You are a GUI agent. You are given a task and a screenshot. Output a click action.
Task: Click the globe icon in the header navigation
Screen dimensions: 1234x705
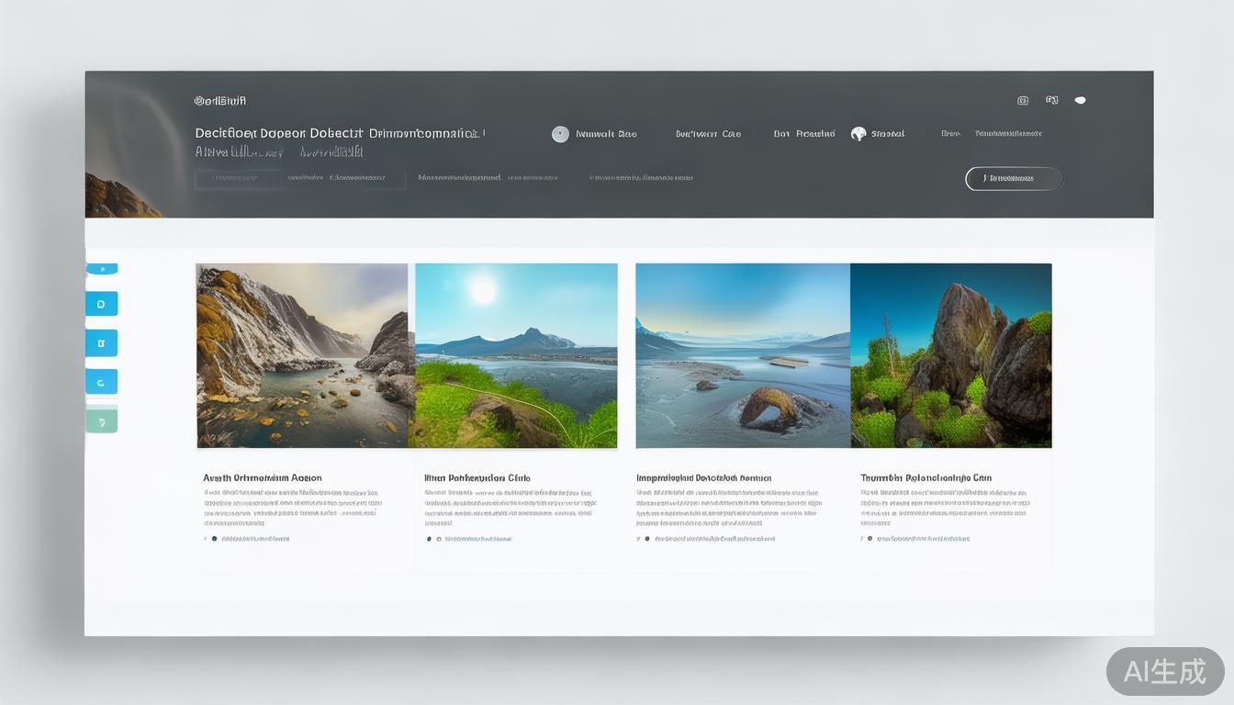858,134
